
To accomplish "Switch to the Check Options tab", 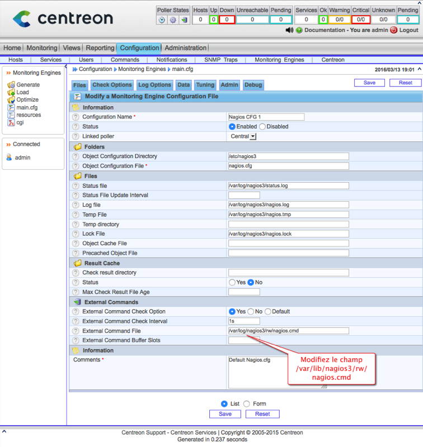I will click(x=112, y=85).
